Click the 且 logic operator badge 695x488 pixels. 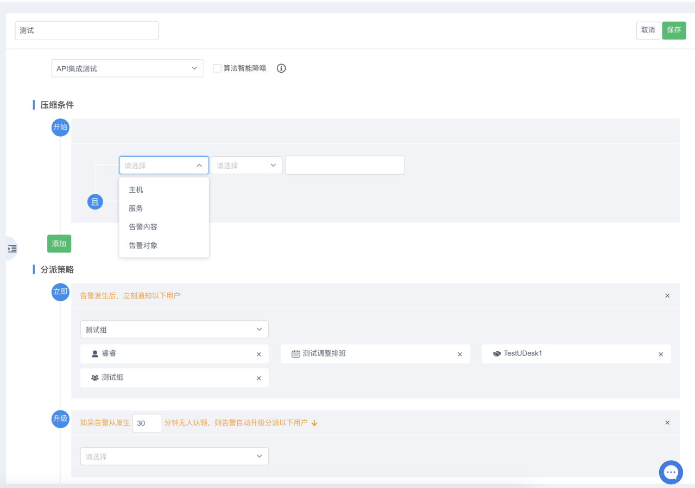[x=95, y=202]
